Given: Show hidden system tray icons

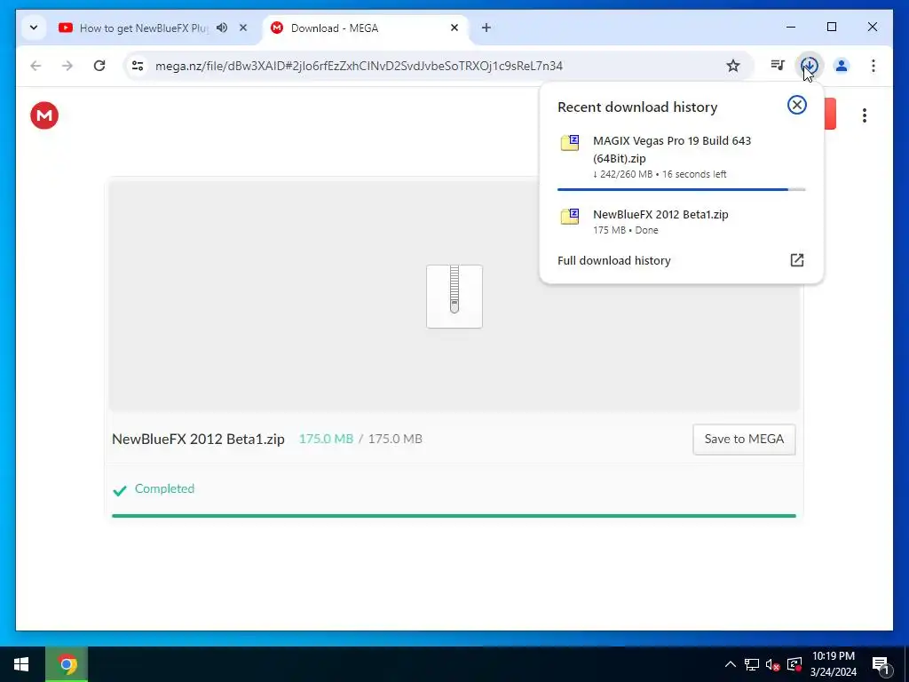Looking at the screenshot, I should [x=731, y=664].
